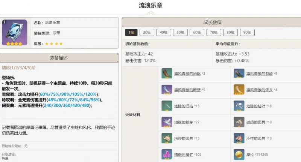Click the 凛风奔狼的裂齿 material icon
Screen dimensions: 301x162
[239, 73]
